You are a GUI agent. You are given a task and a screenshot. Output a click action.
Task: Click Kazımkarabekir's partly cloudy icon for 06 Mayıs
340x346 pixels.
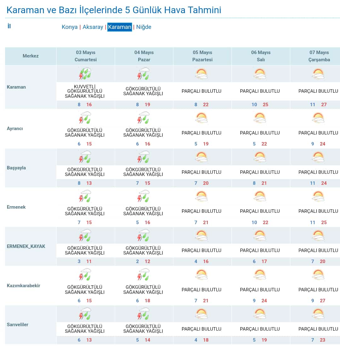pyautogui.click(x=260, y=275)
